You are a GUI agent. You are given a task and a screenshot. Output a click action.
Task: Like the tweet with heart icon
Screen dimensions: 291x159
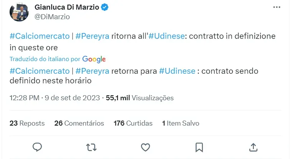pyautogui.click(x=145, y=147)
